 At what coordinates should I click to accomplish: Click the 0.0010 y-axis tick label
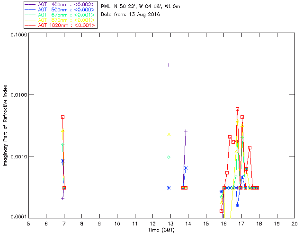coord(19,156)
